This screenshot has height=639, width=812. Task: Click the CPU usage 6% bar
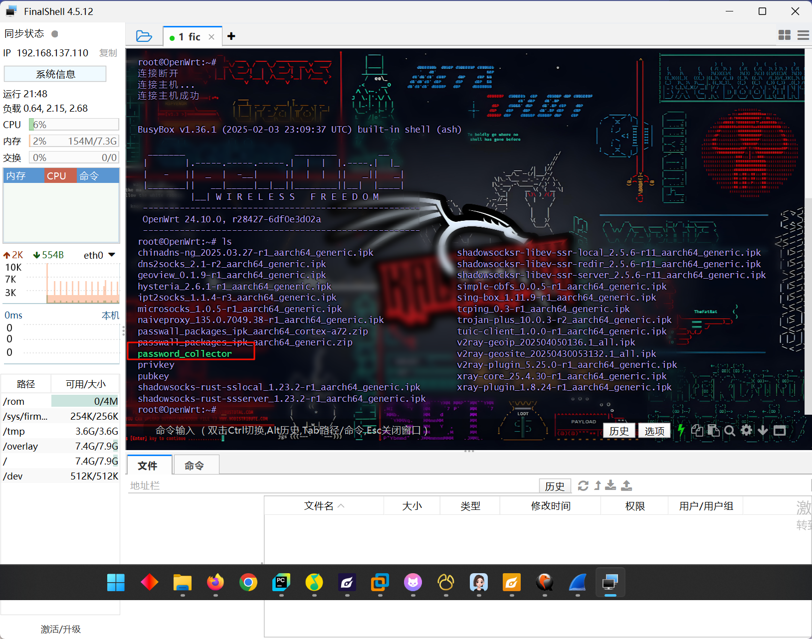[74, 125]
